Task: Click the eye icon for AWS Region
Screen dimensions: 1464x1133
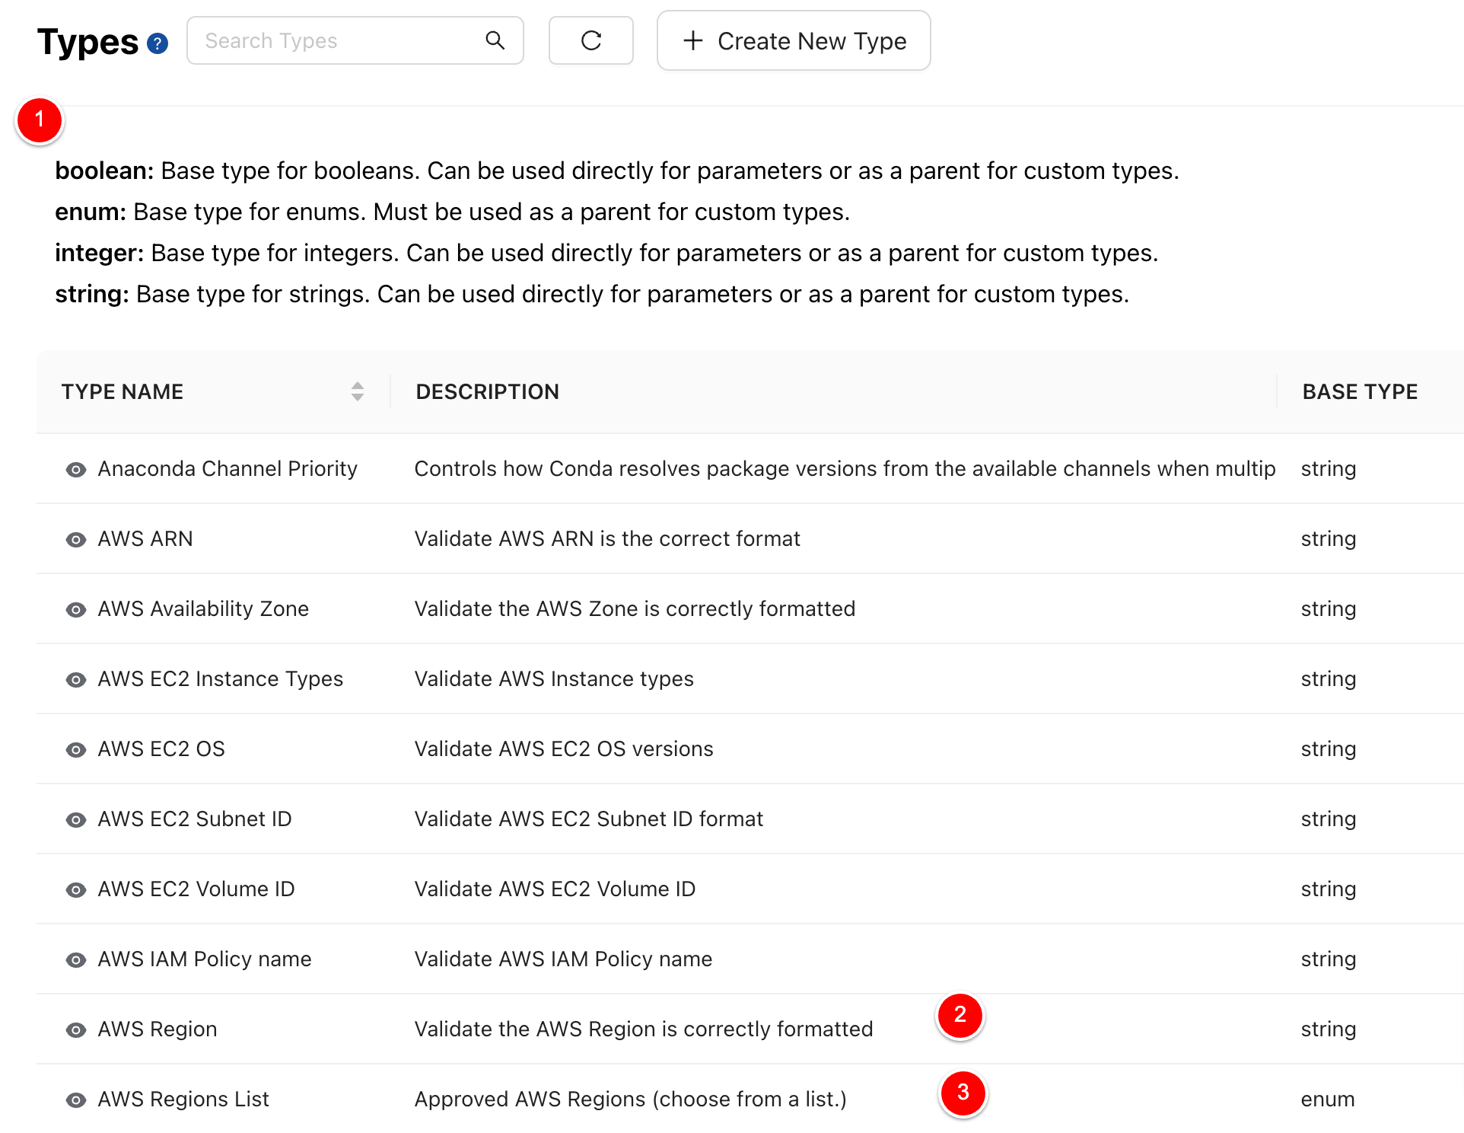Action: (x=76, y=1030)
